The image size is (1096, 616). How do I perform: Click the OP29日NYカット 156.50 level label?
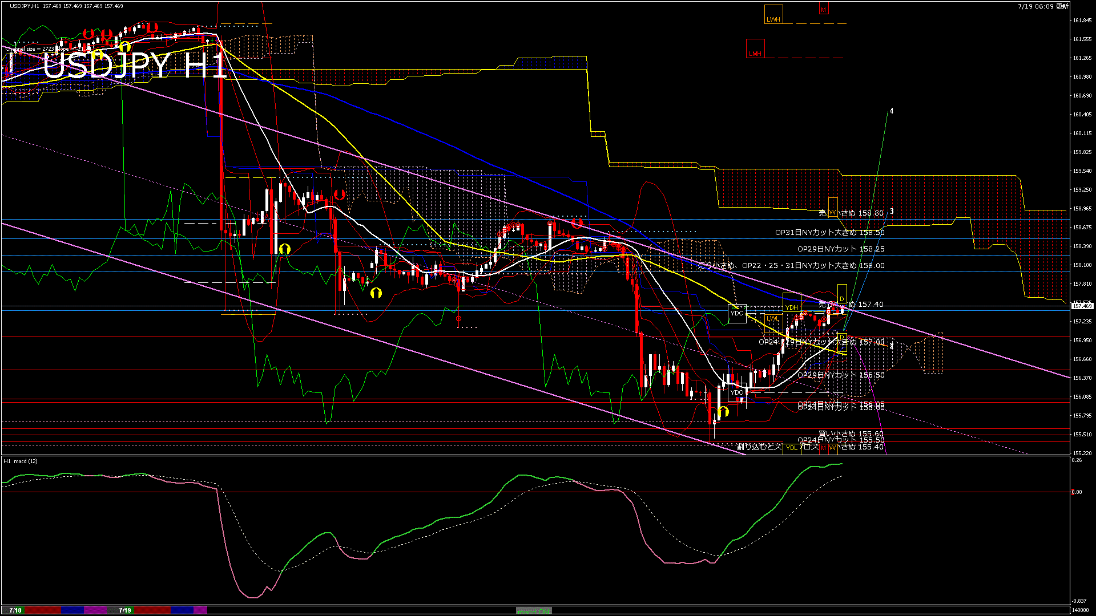tap(840, 375)
